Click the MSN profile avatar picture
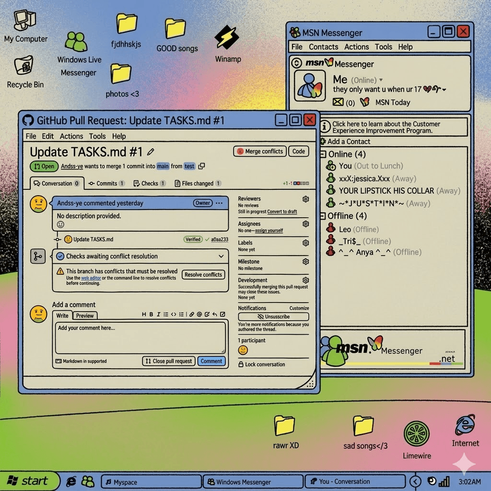 (310, 85)
